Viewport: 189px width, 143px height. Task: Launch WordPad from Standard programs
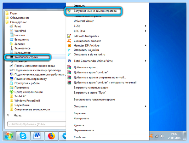[18, 31]
